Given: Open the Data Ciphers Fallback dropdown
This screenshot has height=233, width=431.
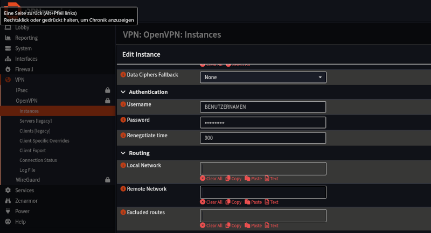Looking at the screenshot, I should click(263, 77).
